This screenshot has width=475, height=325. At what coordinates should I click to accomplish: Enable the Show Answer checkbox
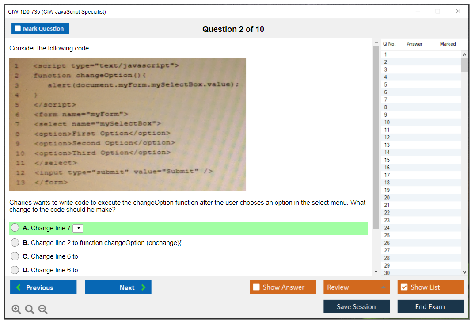click(256, 287)
